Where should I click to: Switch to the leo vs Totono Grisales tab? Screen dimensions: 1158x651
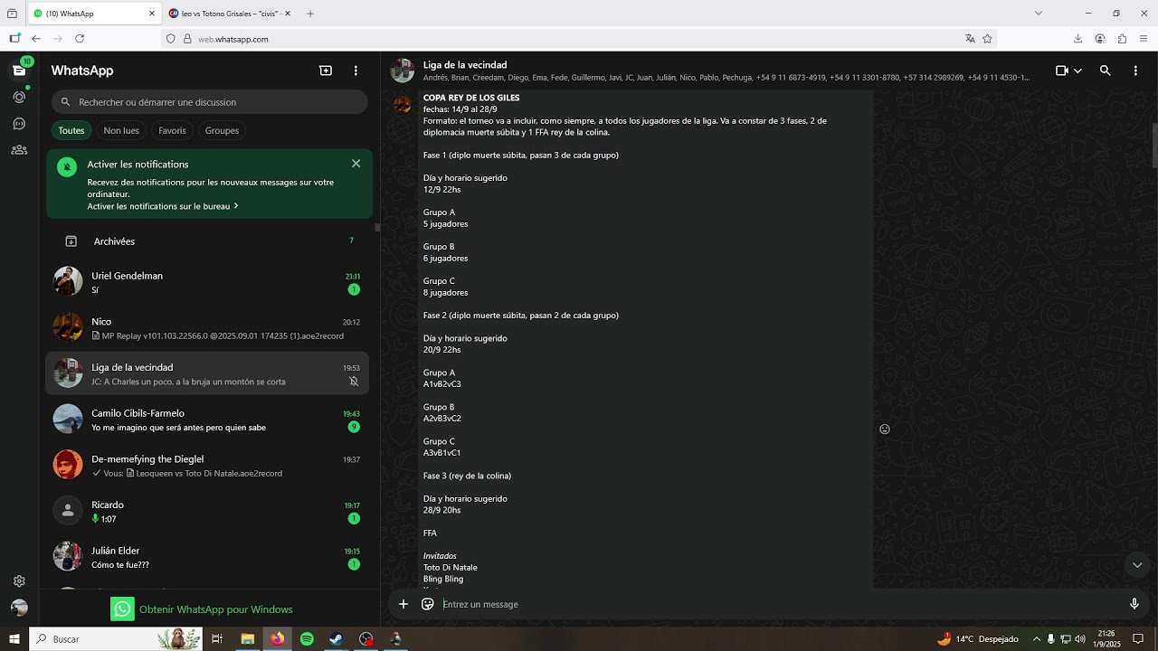[229, 14]
